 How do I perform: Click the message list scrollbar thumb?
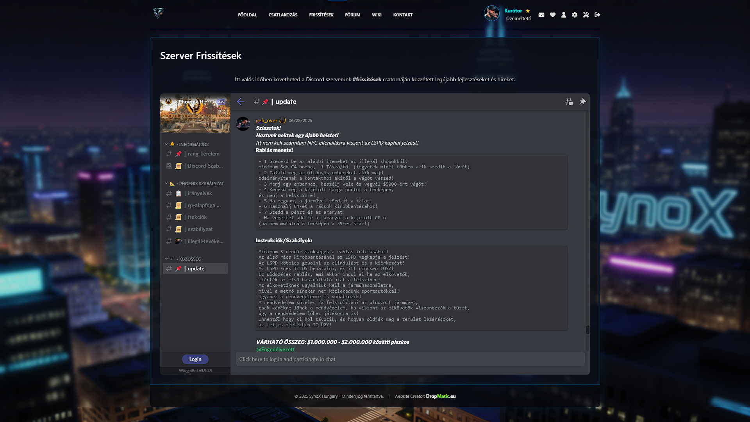587,330
